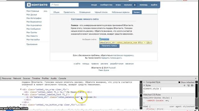Open the правила footer link
The image size is (199, 111).
click(95, 64)
